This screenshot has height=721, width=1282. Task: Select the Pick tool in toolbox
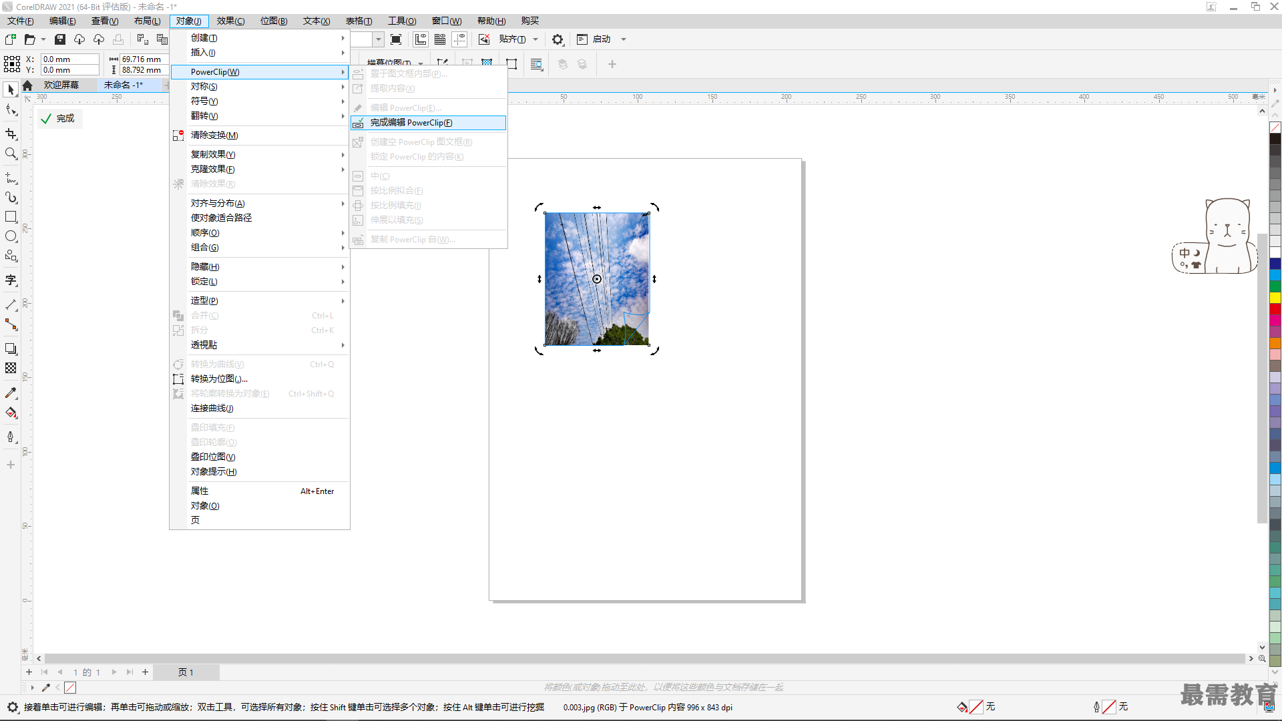point(11,89)
